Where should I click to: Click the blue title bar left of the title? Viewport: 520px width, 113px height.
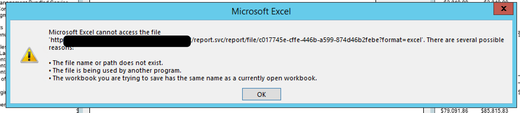coord(118,11)
